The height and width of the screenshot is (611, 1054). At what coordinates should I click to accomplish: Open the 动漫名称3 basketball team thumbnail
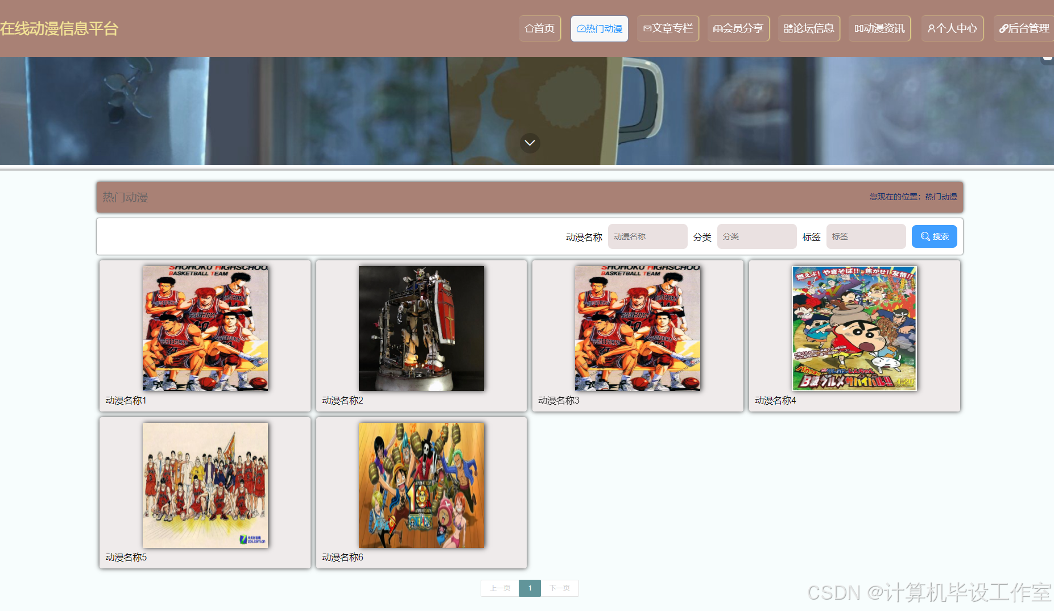pos(638,328)
